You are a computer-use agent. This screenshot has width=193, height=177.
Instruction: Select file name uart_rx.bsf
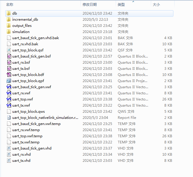21,62
